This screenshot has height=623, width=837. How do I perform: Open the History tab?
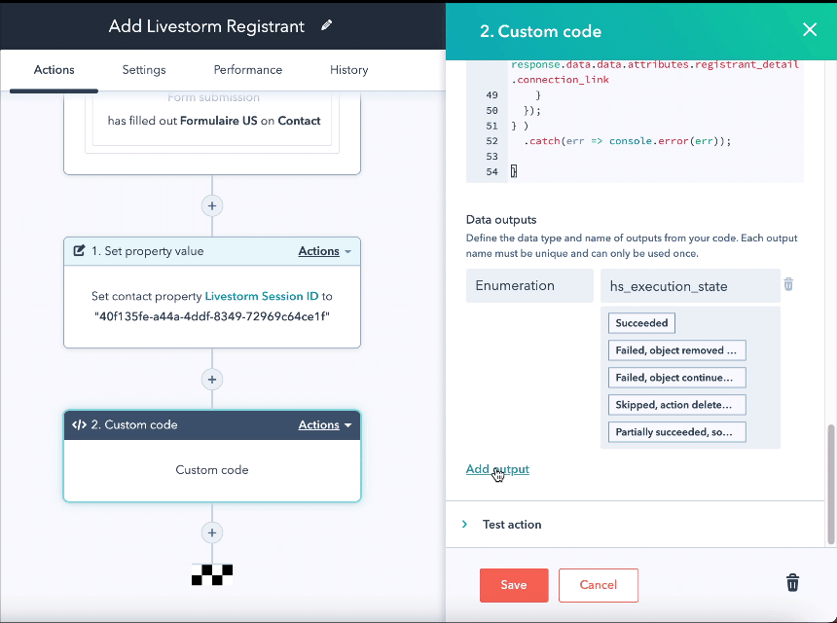coord(348,70)
